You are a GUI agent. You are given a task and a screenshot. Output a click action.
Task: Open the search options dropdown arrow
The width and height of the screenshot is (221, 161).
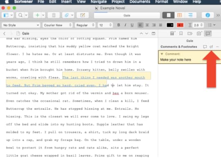[26, 15]
